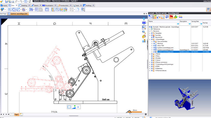Click the Saving Date column header
The width and height of the screenshot is (211, 118).
[x=195, y=21]
